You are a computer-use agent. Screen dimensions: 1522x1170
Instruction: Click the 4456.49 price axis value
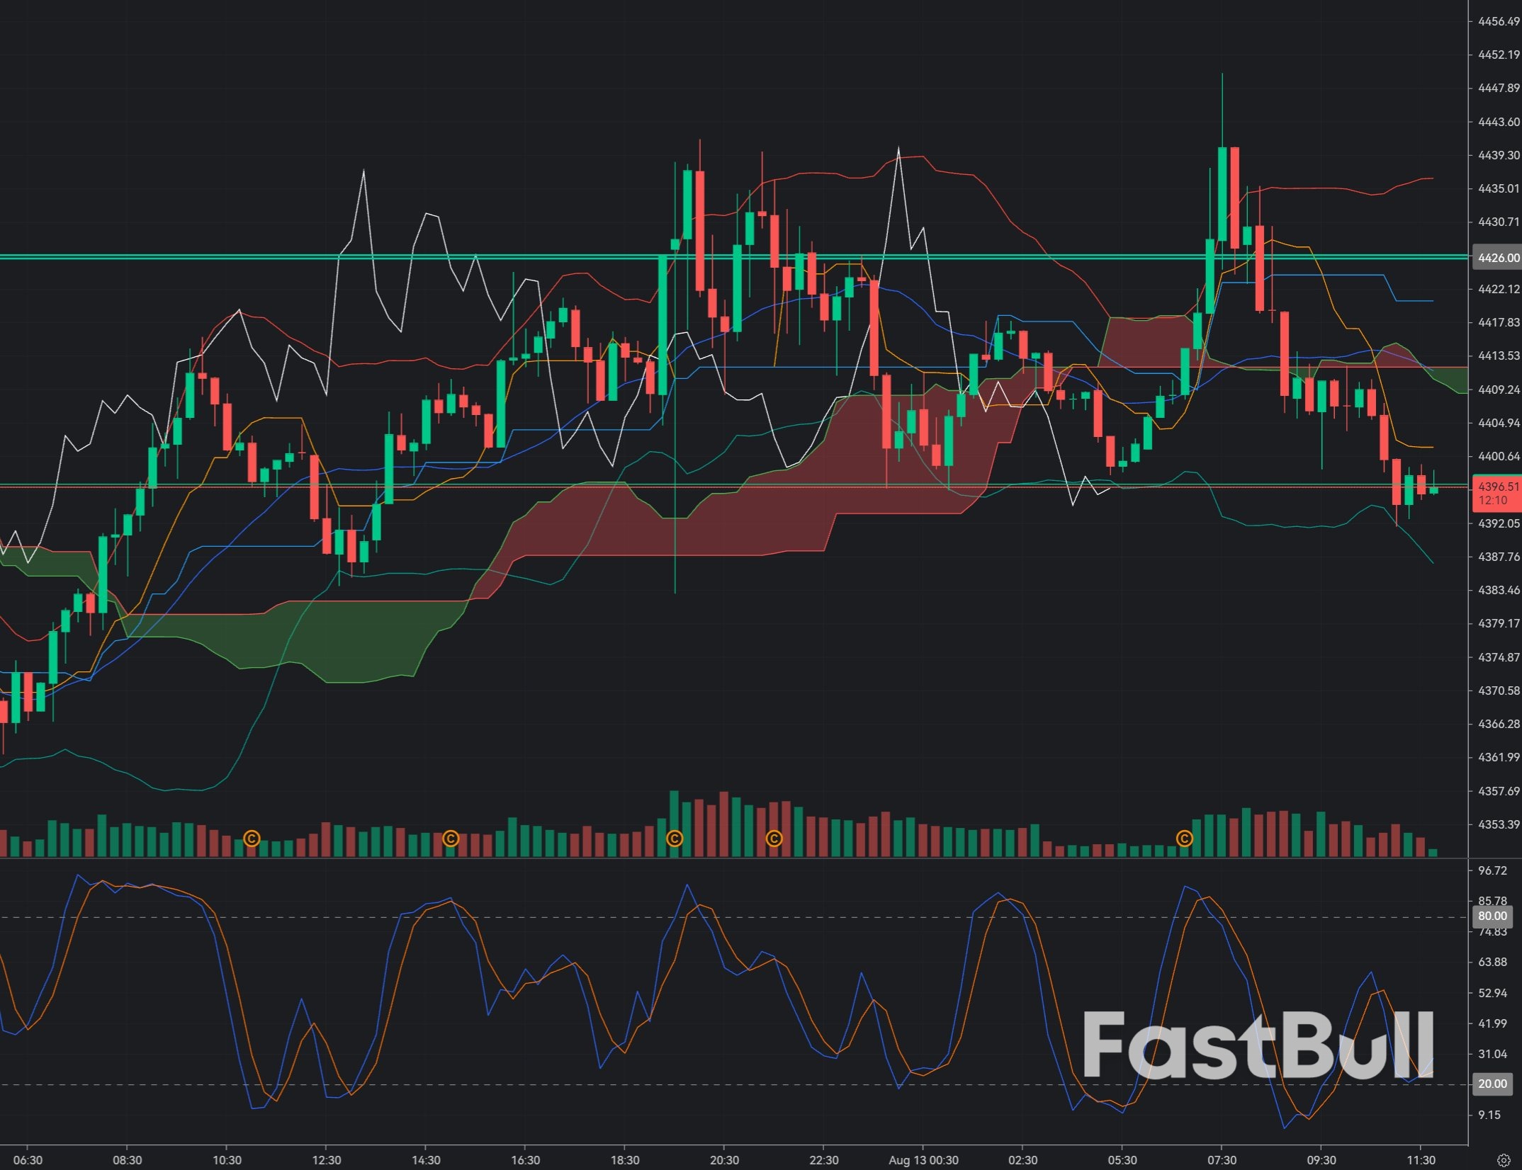point(1499,21)
